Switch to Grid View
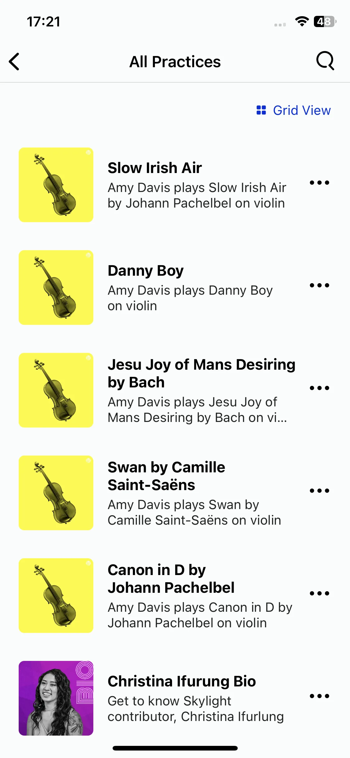The width and height of the screenshot is (350, 758). pos(293,110)
